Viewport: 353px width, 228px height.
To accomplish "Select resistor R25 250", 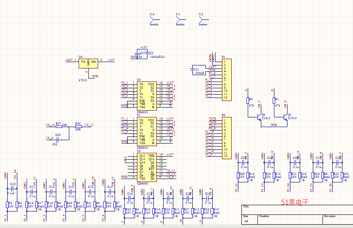I will click(144, 211).
